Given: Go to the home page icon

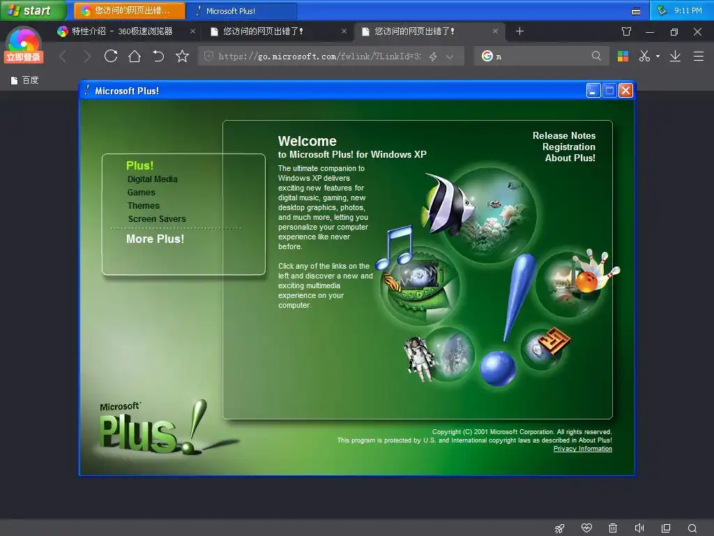Looking at the screenshot, I should (x=135, y=56).
